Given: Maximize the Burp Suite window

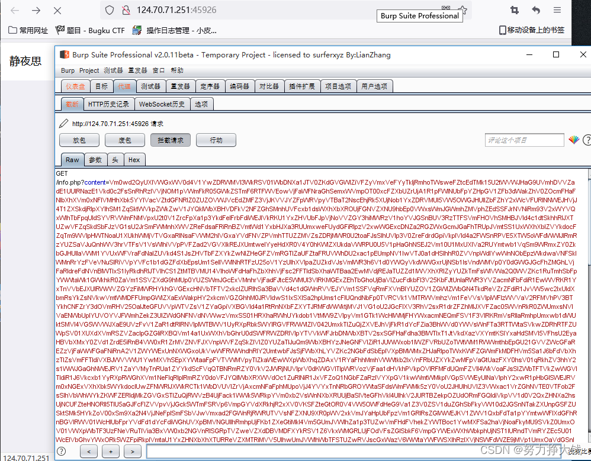Looking at the screenshot, I should [556, 54].
